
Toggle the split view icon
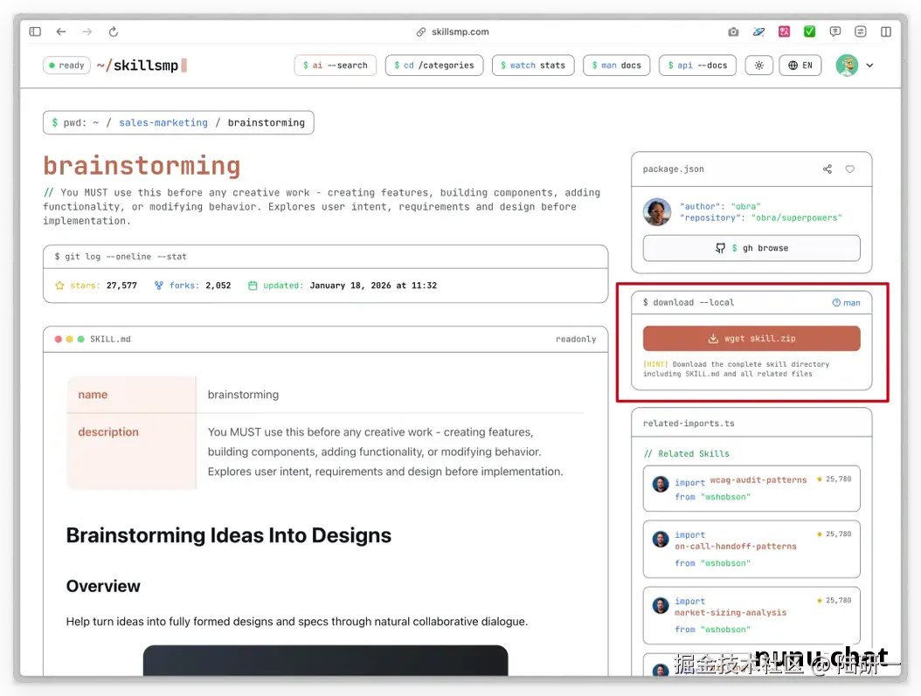click(886, 31)
